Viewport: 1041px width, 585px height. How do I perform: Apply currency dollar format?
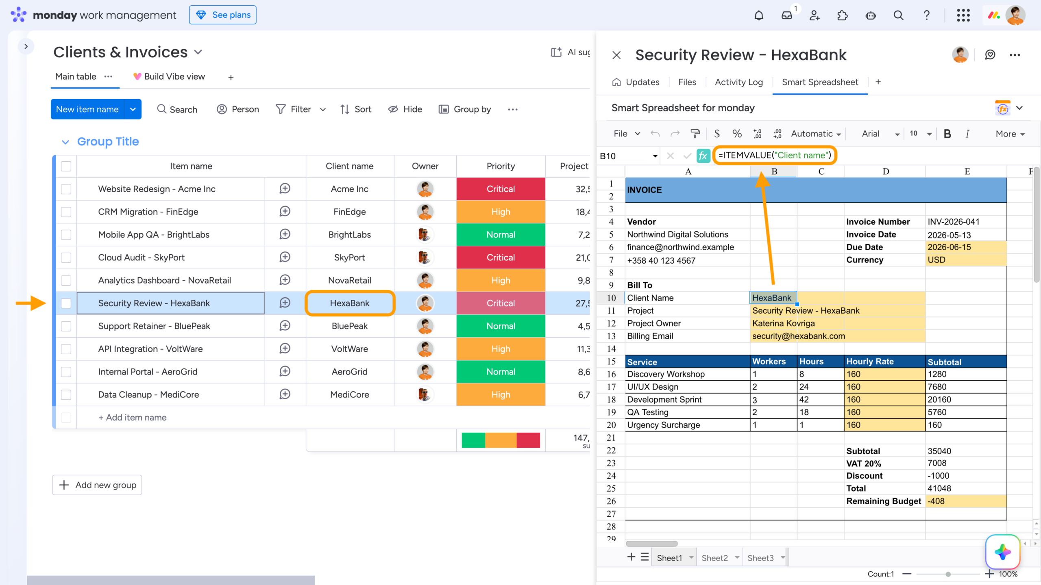717,134
